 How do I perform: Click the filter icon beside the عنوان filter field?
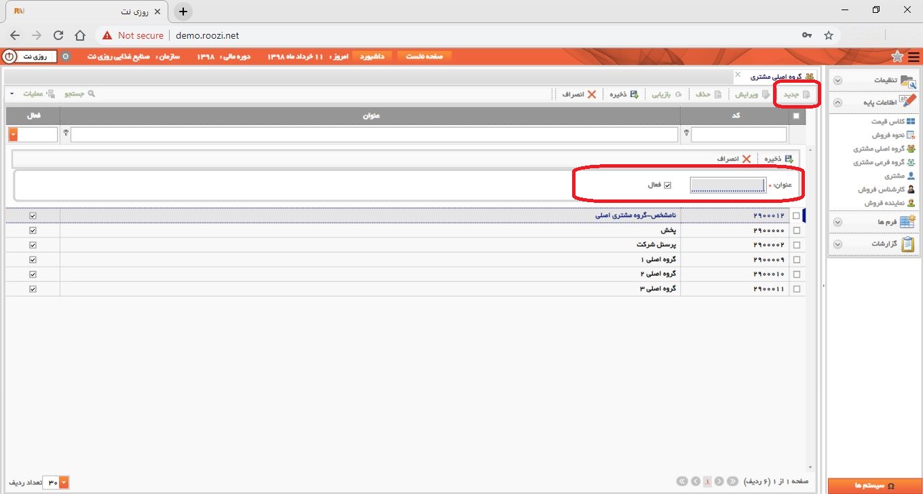[66, 134]
